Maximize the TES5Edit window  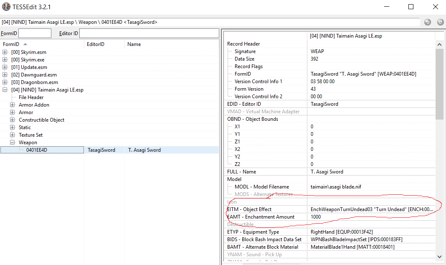(411, 7)
